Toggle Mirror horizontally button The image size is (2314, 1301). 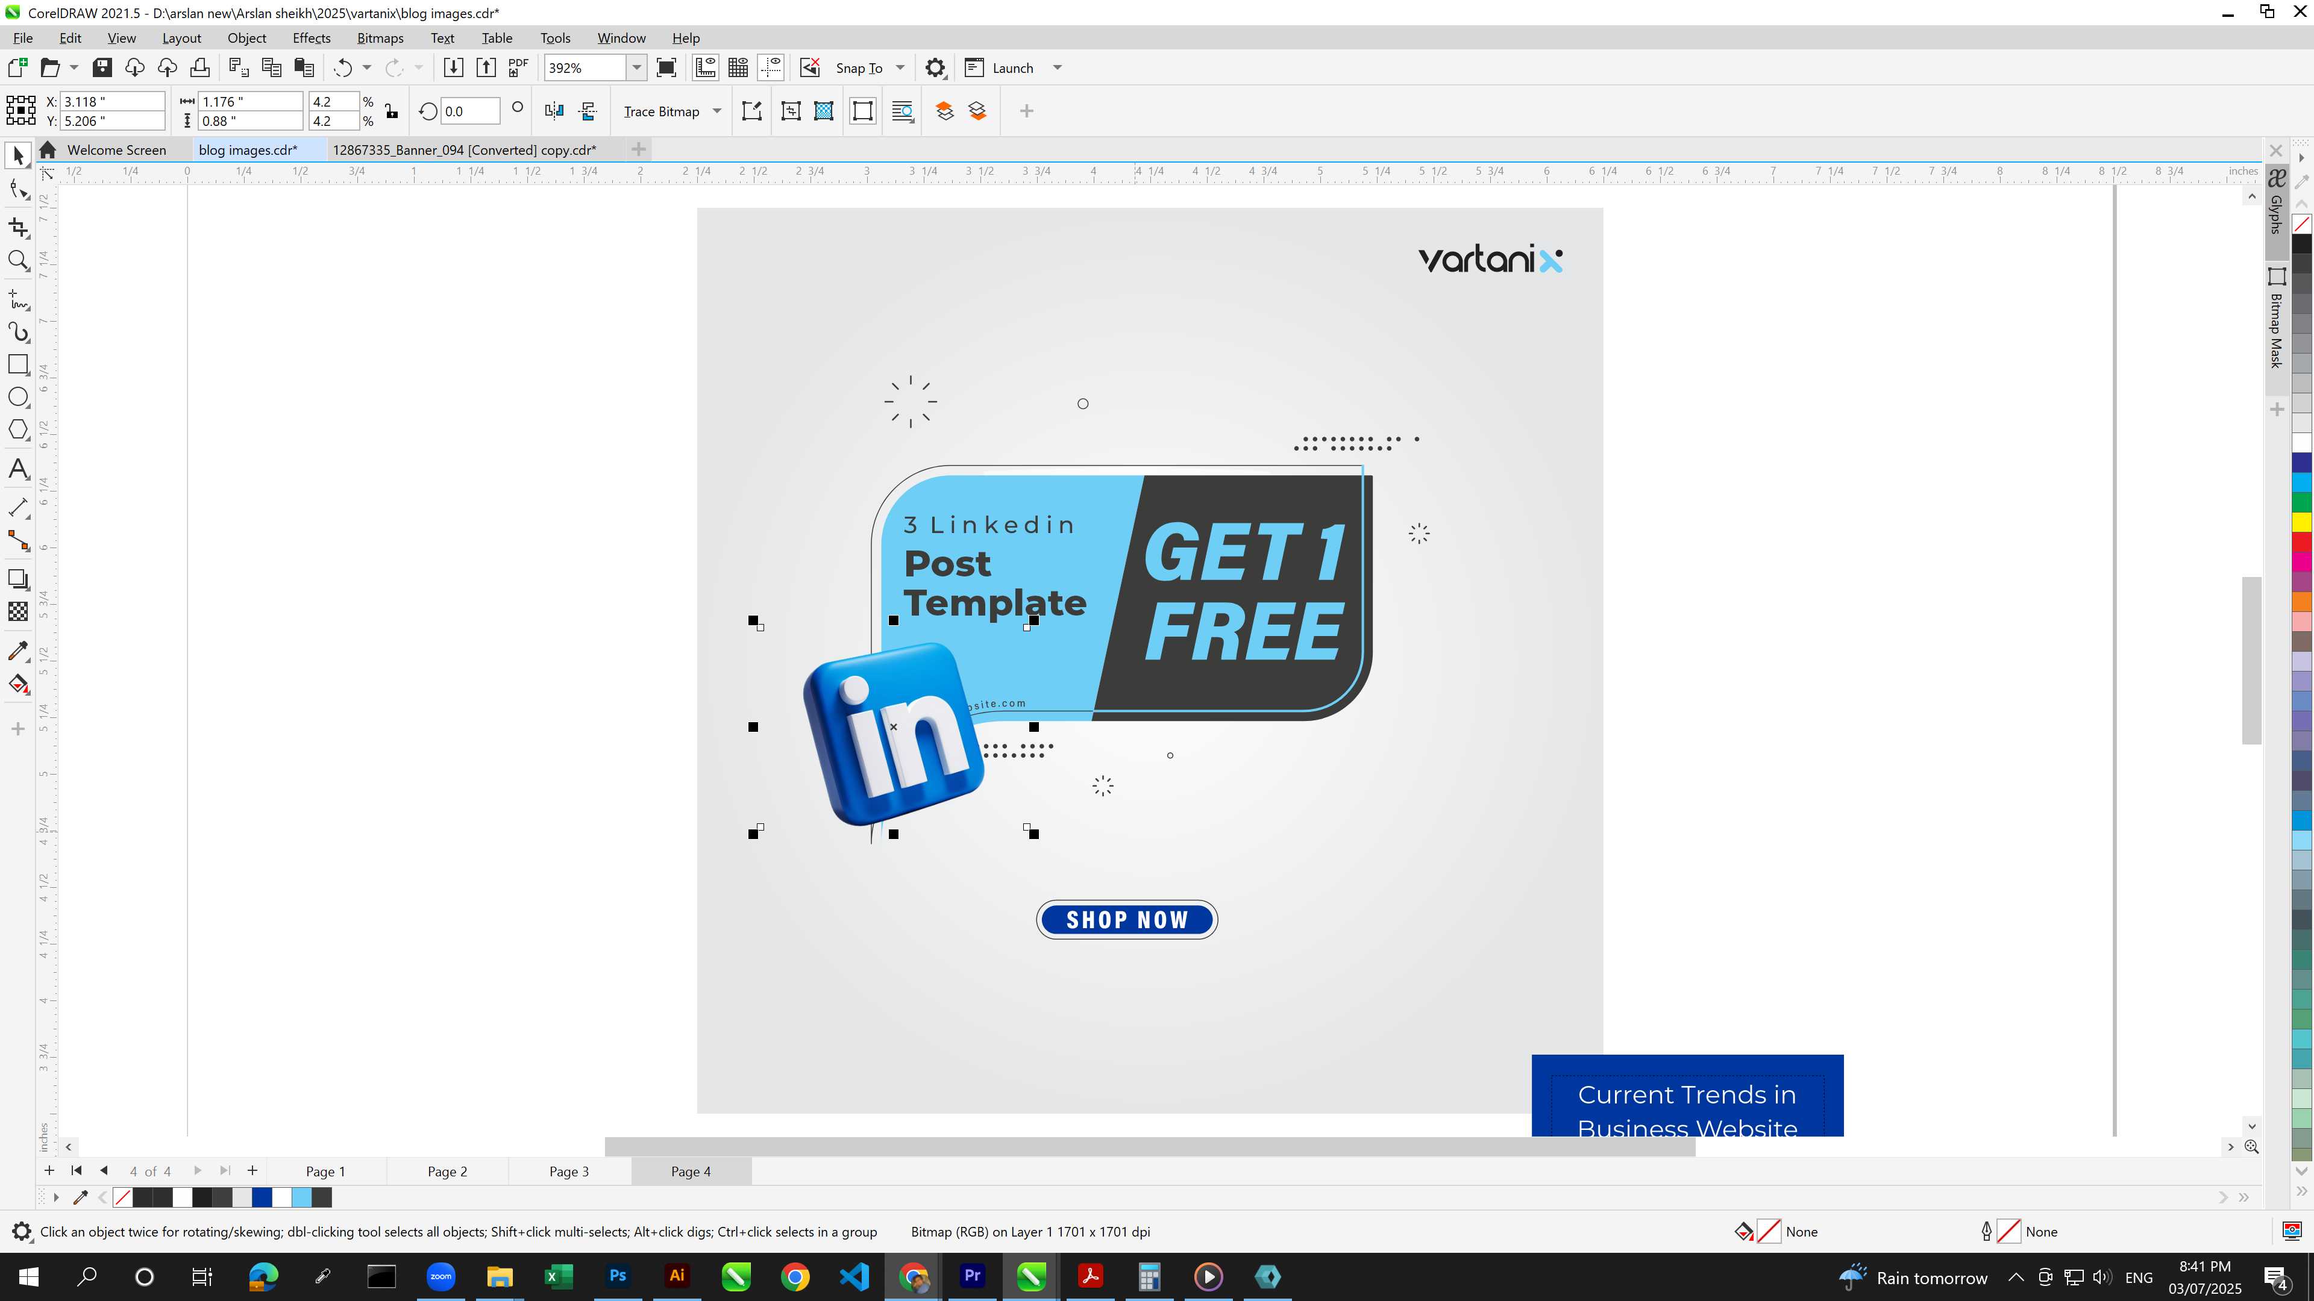point(554,111)
